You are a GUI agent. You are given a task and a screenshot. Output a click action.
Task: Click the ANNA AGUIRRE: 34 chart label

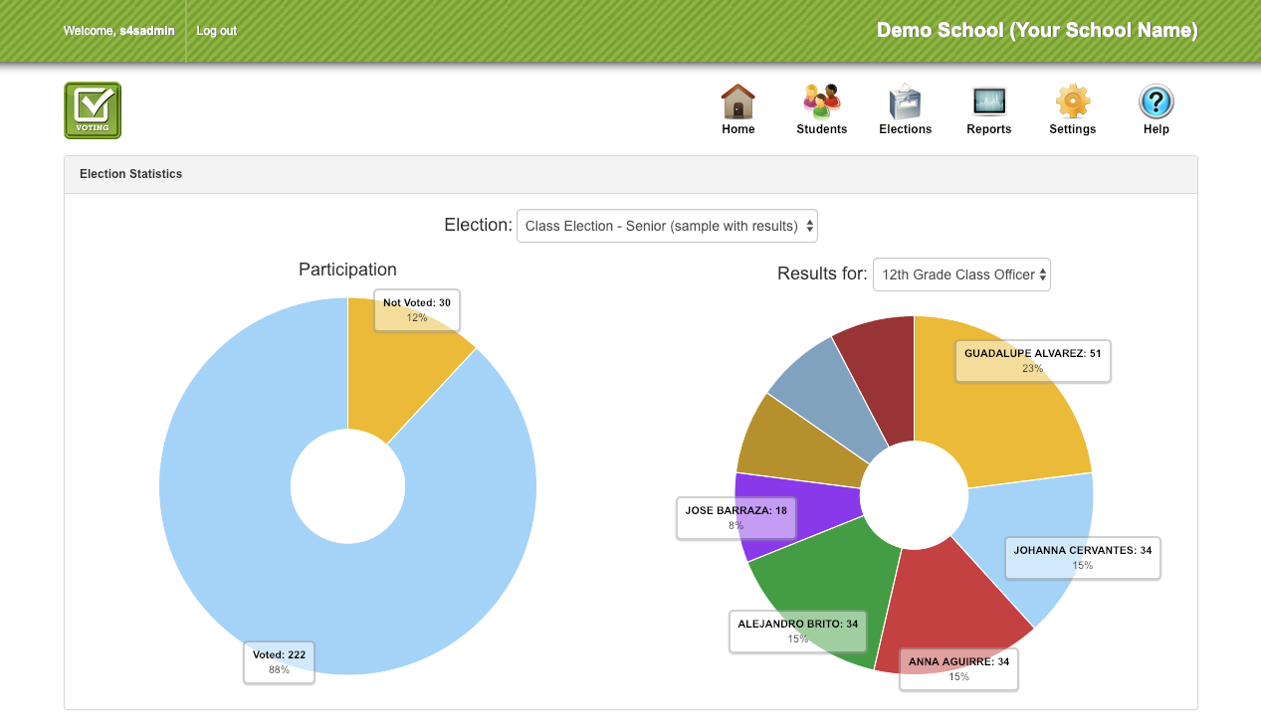pyautogui.click(x=957, y=669)
